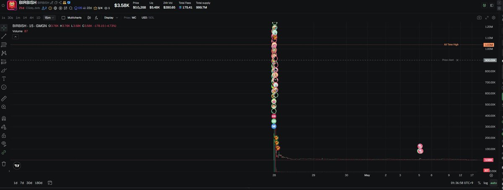Open the green alert bell icon top right

tap(485, 5)
